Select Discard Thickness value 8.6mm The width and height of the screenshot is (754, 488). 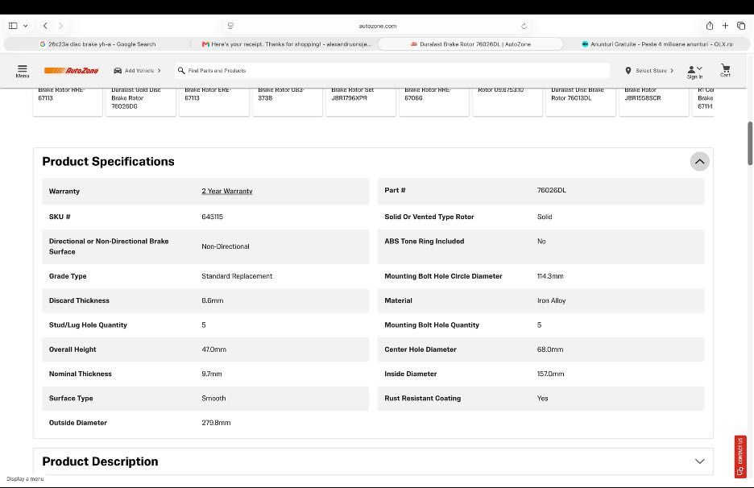pyautogui.click(x=213, y=301)
